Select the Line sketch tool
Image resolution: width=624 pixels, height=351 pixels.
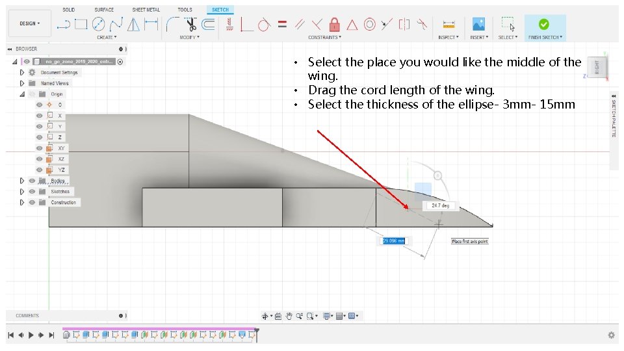pos(64,25)
